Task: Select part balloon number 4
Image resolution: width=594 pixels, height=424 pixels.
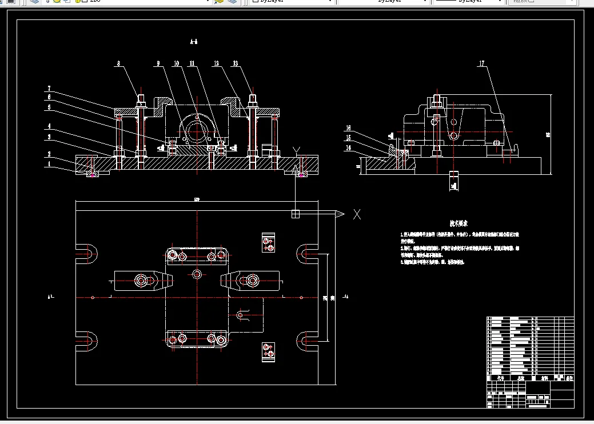Action: coord(49,126)
